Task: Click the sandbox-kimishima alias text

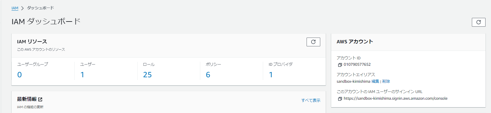Action: [353, 81]
